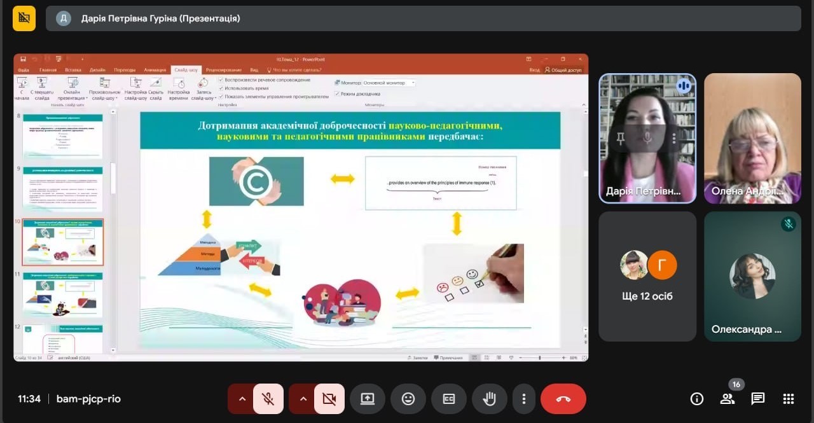Expand microphone audio settings arrow
This screenshot has width=814, height=423.
click(242, 399)
